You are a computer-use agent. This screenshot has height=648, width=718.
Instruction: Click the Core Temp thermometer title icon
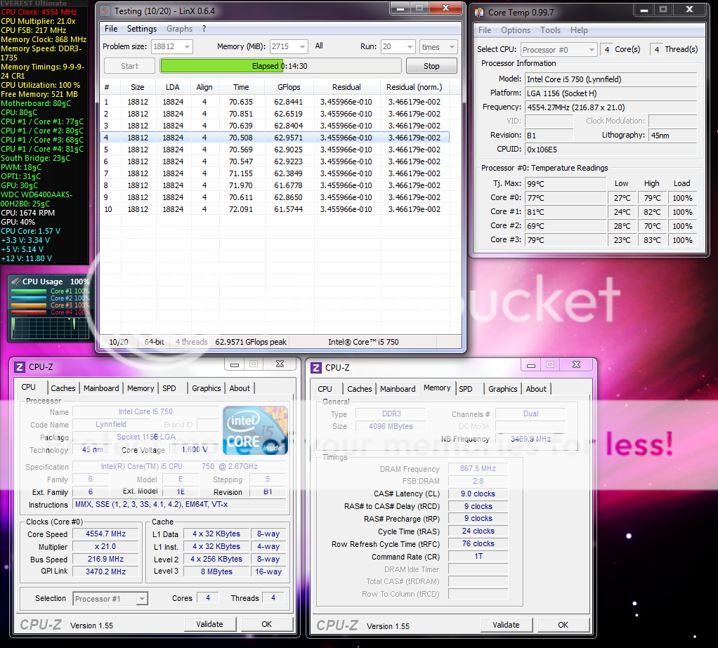pos(478,13)
